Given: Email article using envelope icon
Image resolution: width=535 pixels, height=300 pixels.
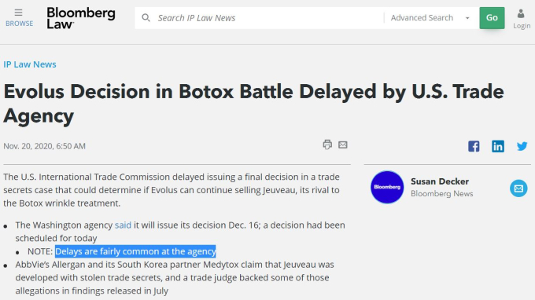Looking at the screenshot, I should point(342,145).
